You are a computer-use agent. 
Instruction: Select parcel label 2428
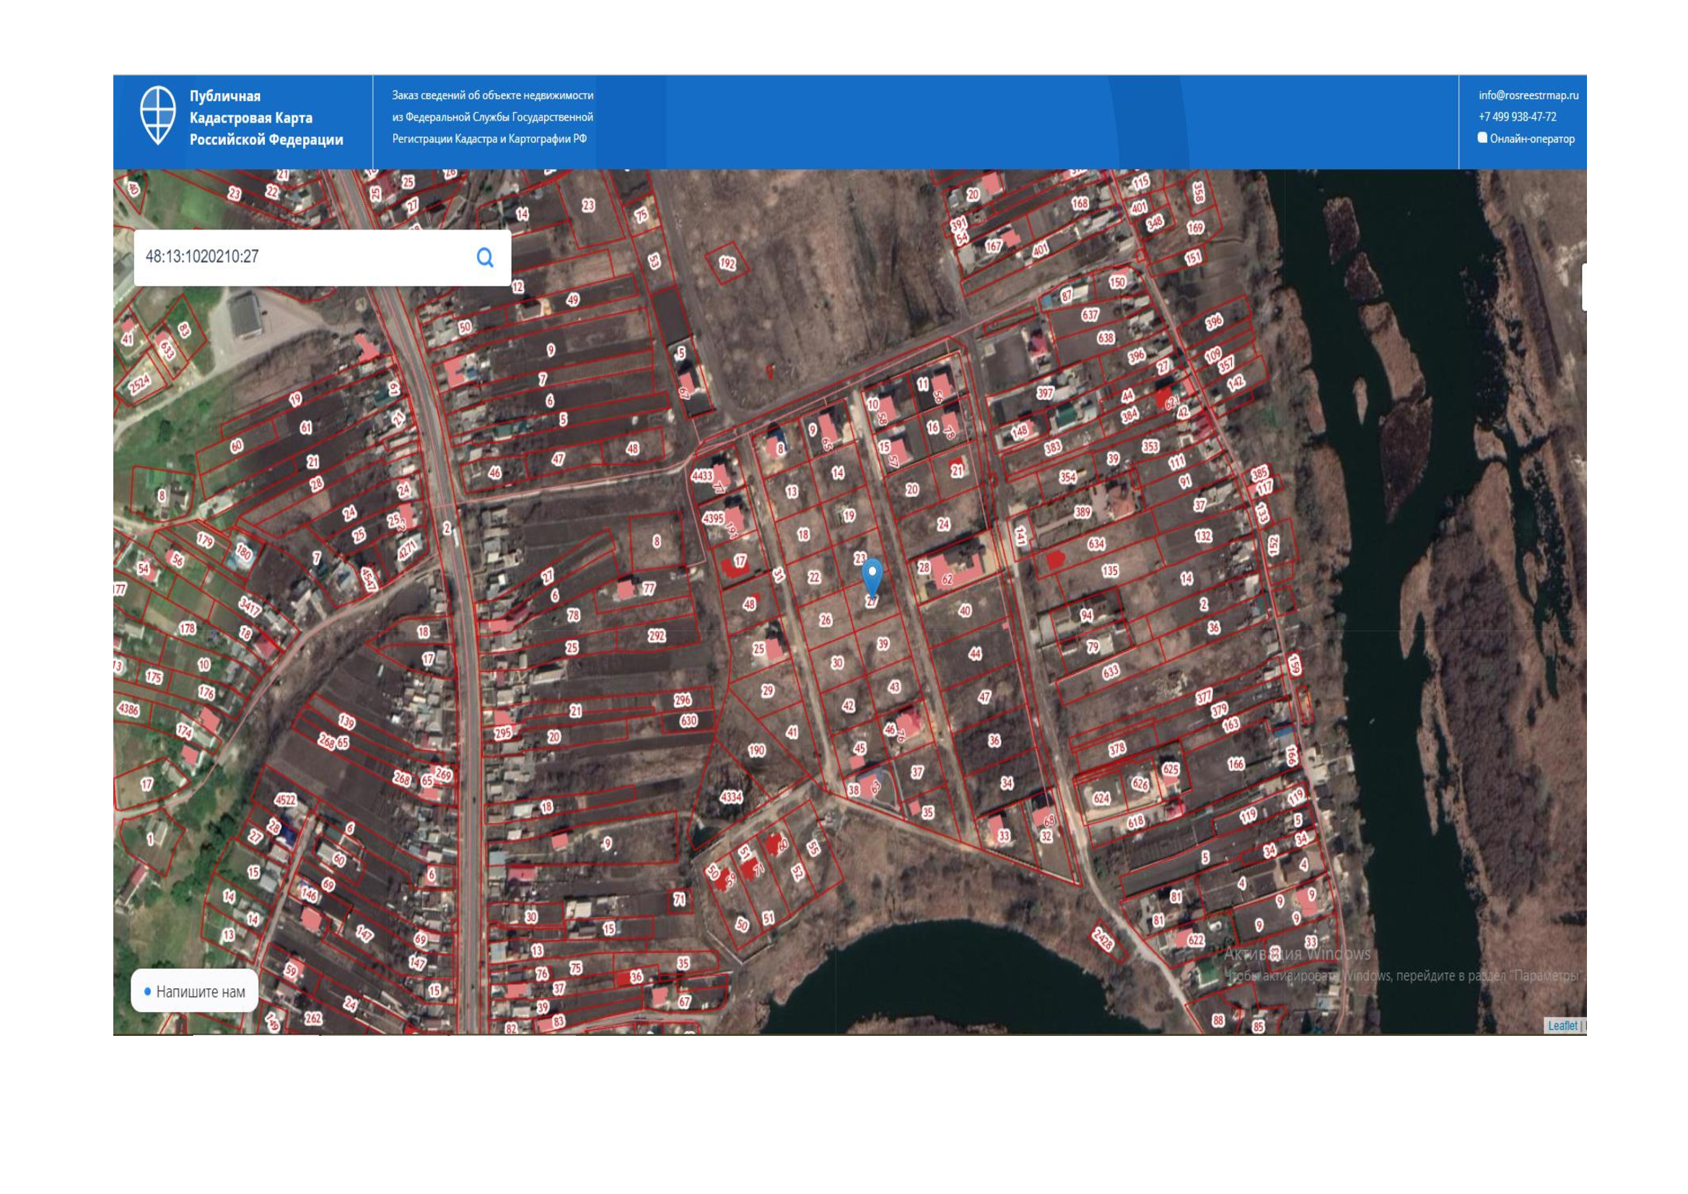pyautogui.click(x=1102, y=940)
